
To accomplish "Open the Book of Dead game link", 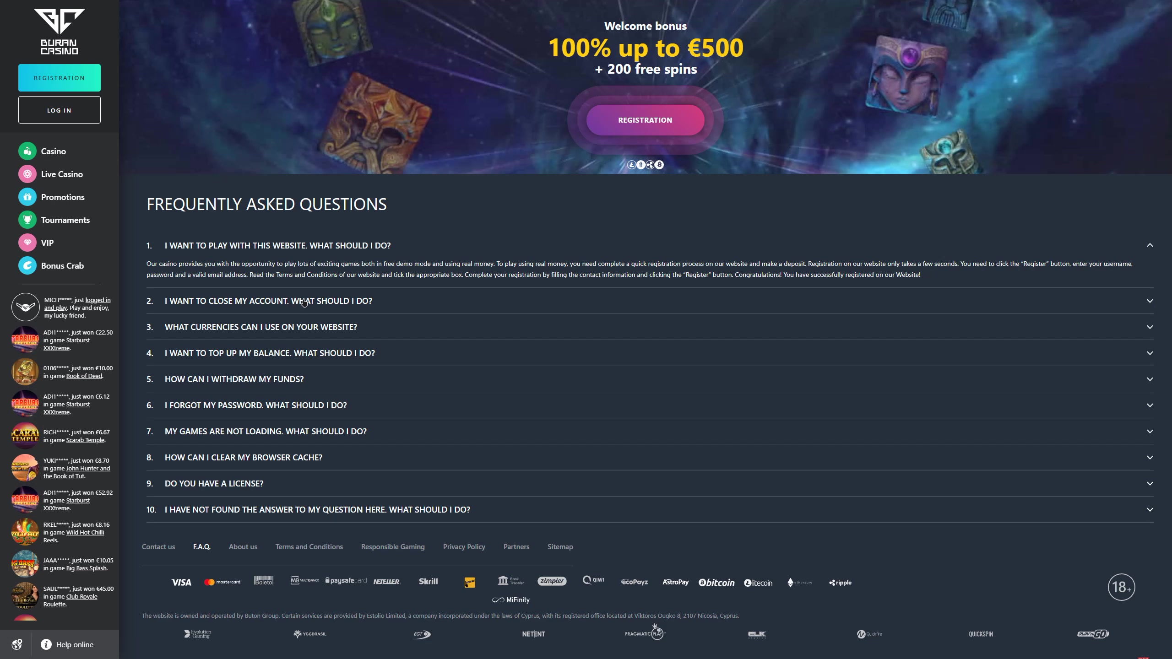I will click(x=84, y=376).
